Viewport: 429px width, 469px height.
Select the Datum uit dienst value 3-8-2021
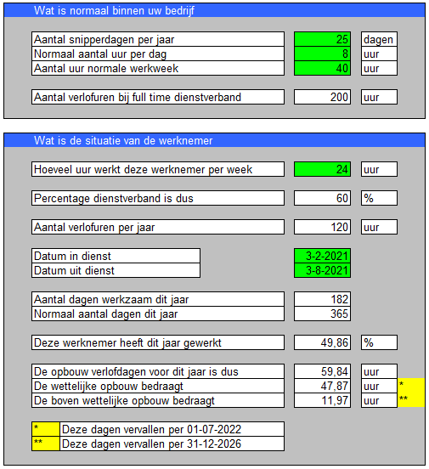click(322, 270)
